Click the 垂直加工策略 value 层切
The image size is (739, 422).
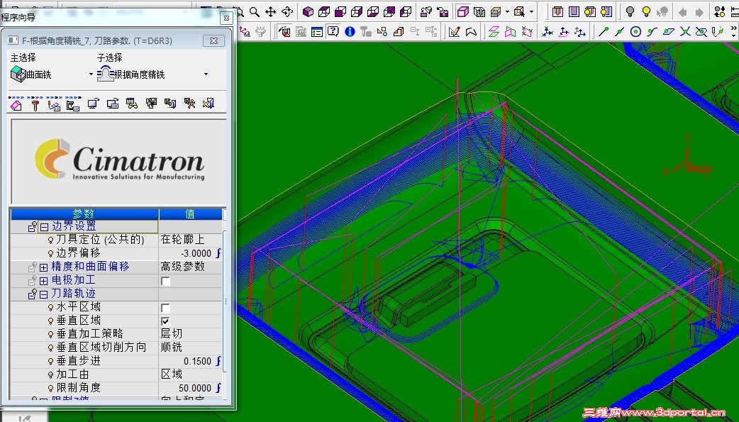click(x=171, y=333)
